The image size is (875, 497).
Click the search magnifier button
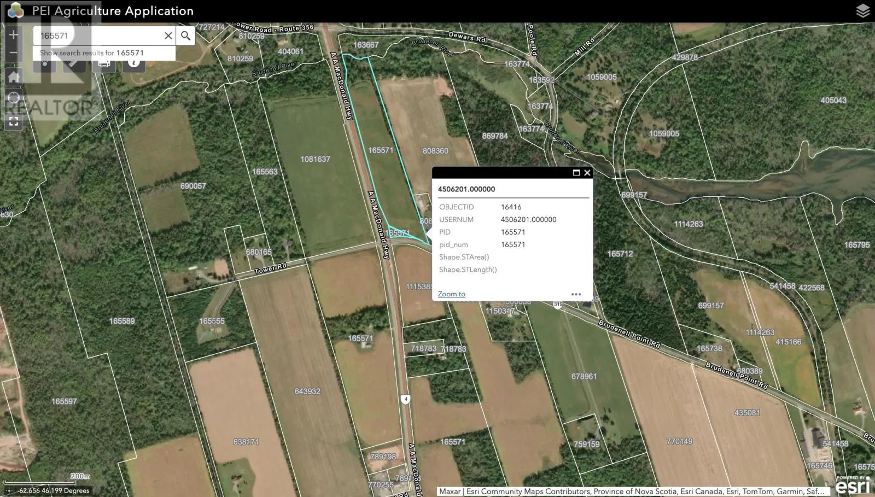click(x=186, y=36)
